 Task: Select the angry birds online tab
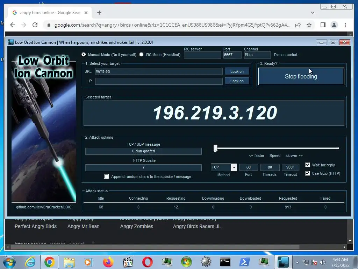point(50,13)
